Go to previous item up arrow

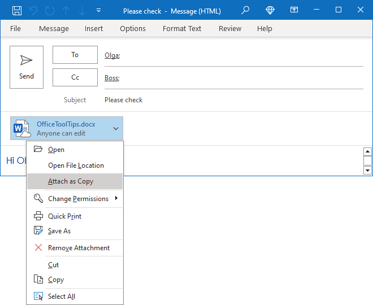pos(66,11)
